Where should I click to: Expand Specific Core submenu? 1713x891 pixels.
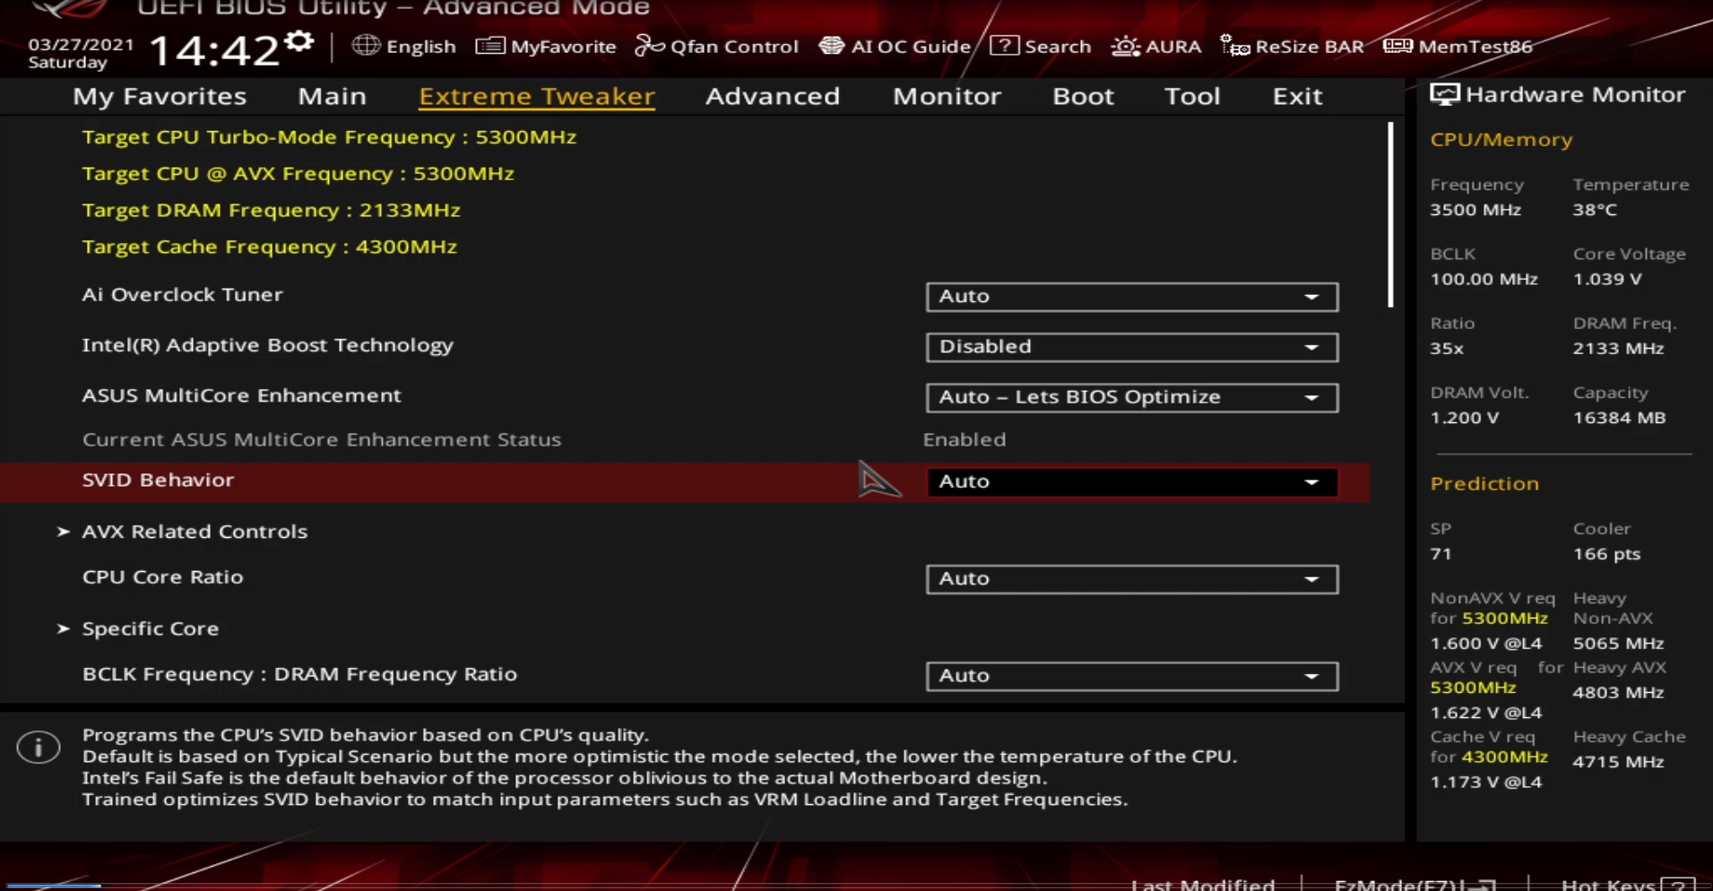150,629
